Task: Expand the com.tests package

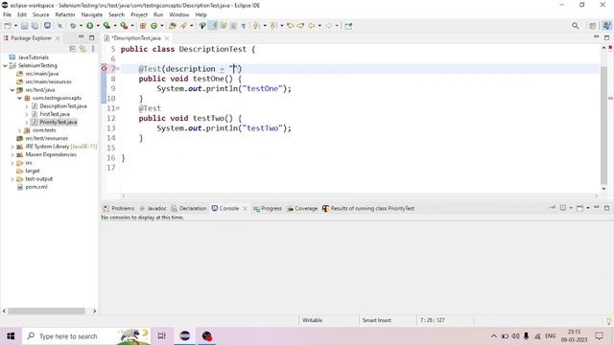Action: pyautogui.click(x=19, y=130)
